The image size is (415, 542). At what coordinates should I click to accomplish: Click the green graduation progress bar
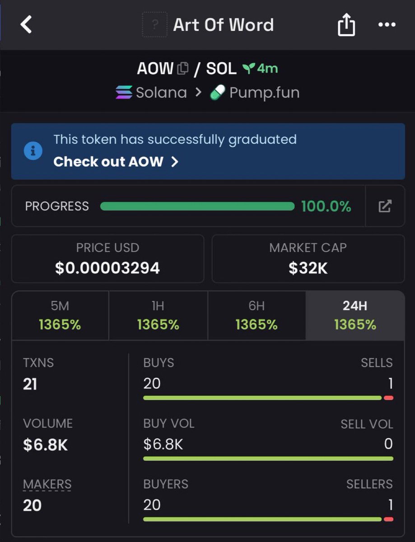tap(197, 206)
